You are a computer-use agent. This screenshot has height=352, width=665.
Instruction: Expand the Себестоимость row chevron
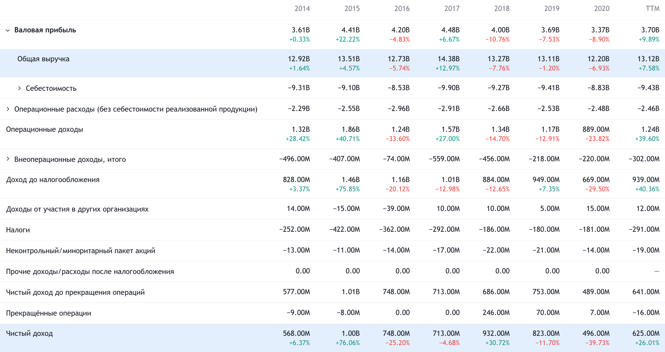tap(19, 88)
